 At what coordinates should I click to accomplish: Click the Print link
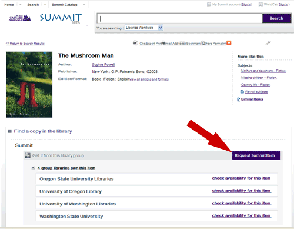click(x=159, y=44)
